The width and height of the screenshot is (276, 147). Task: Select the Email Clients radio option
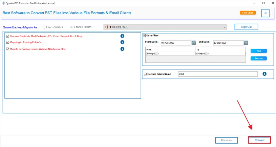pos(72,27)
